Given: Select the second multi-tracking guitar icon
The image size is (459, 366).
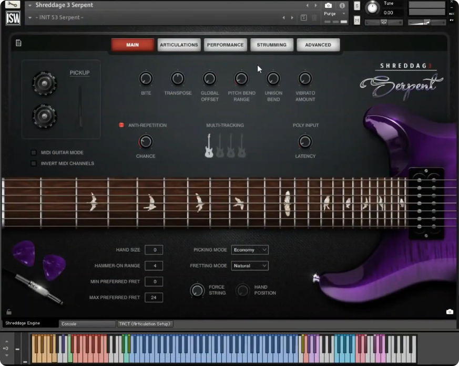Looking at the screenshot, I should (220, 145).
